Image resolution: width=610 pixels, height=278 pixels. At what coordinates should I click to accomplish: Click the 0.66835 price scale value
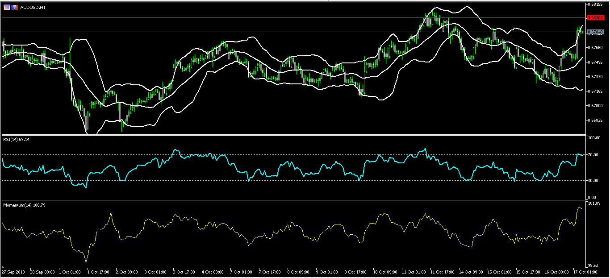[x=596, y=120]
